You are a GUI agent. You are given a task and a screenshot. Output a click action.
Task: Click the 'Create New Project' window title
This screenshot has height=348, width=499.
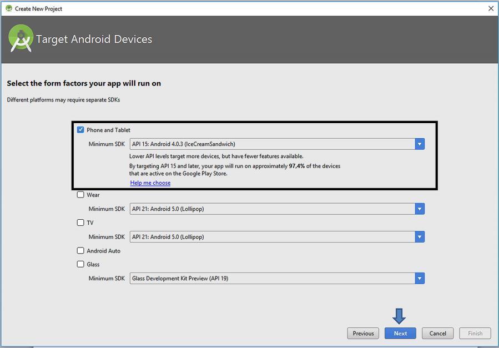pyautogui.click(x=38, y=9)
